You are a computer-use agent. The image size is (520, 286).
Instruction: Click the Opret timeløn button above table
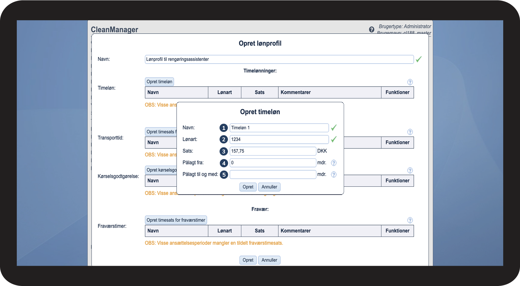(159, 82)
